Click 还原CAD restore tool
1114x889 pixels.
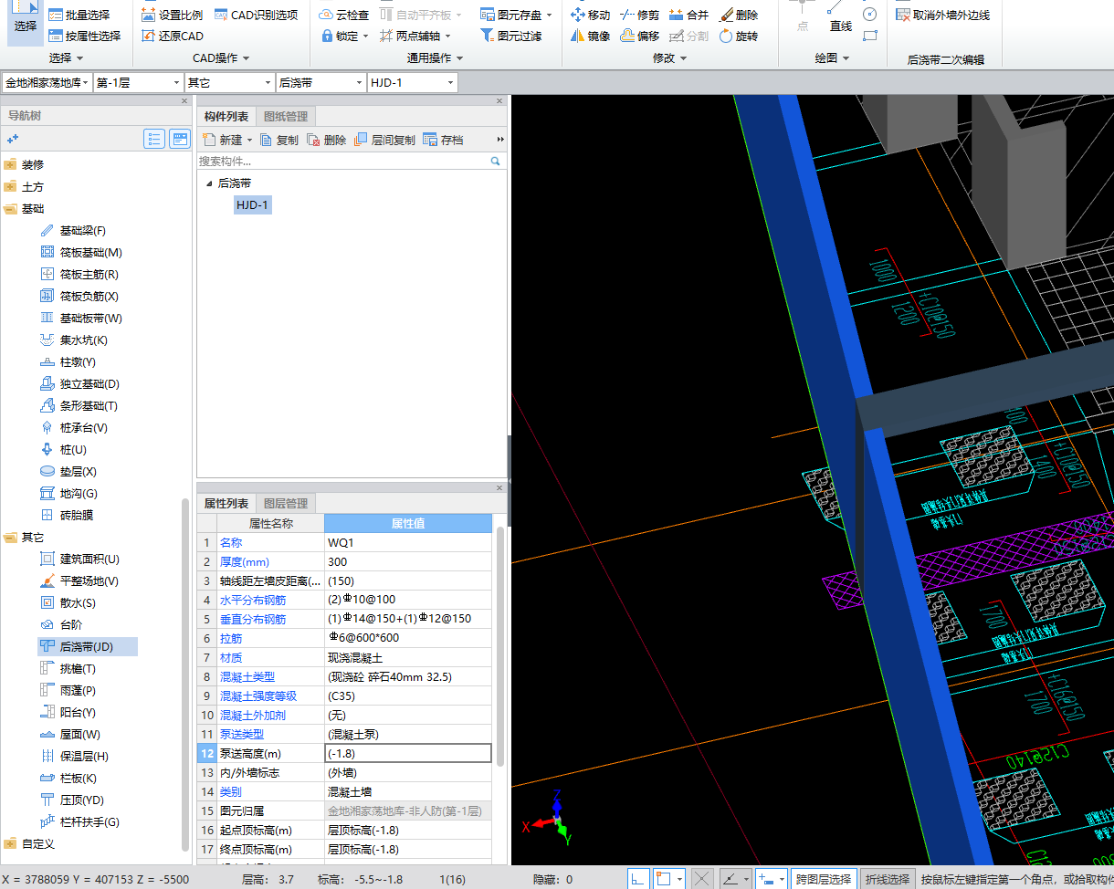[173, 37]
